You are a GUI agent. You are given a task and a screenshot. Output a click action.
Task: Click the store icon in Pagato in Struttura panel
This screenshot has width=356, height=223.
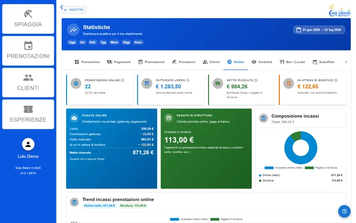pyautogui.click(x=168, y=118)
